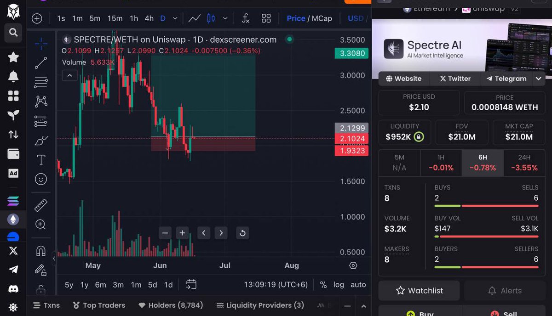Add pair to Watchlist
552x316 pixels.
(x=419, y=291)
